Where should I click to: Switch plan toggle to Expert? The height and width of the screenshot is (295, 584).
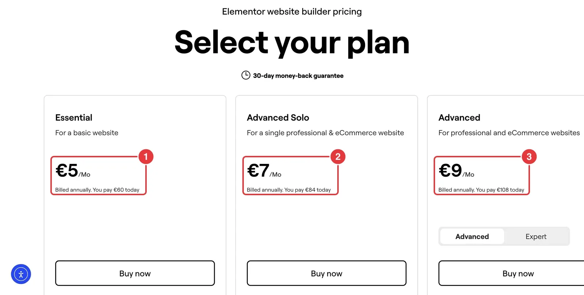coord(536,236)
